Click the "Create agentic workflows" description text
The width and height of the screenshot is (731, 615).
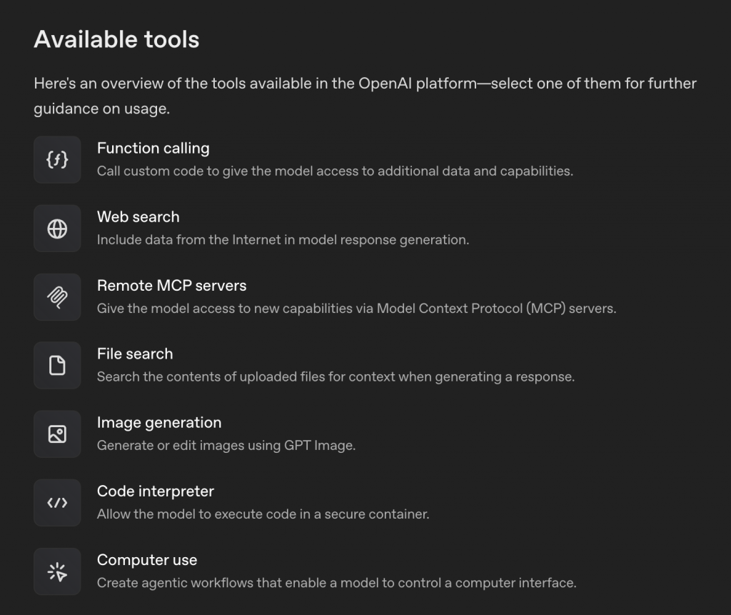point(336,583)
